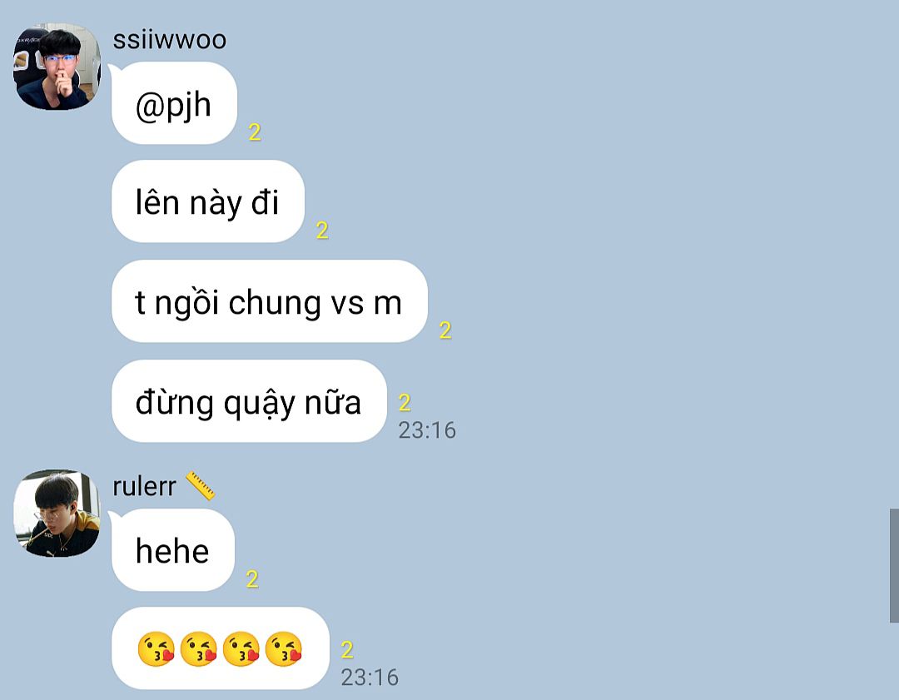Screen dimensions: 899x700
Task: Click the first kissing face emoji
Action: 156,649
